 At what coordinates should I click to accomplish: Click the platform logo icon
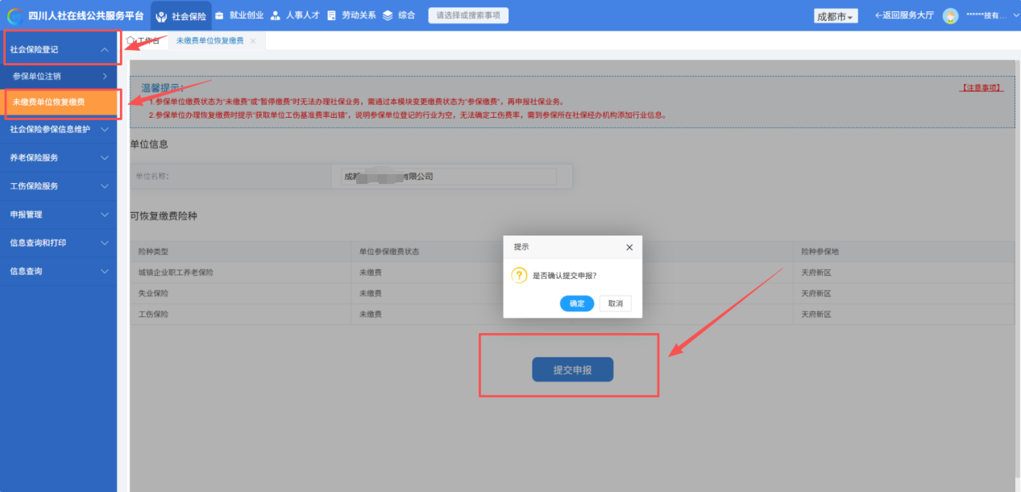[x=15, y=15]
